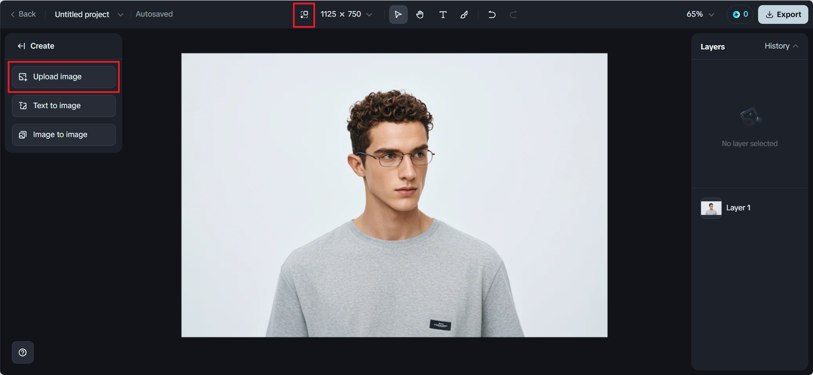813x375 pixels.
Task: Undo the last action
Action: 492,14
